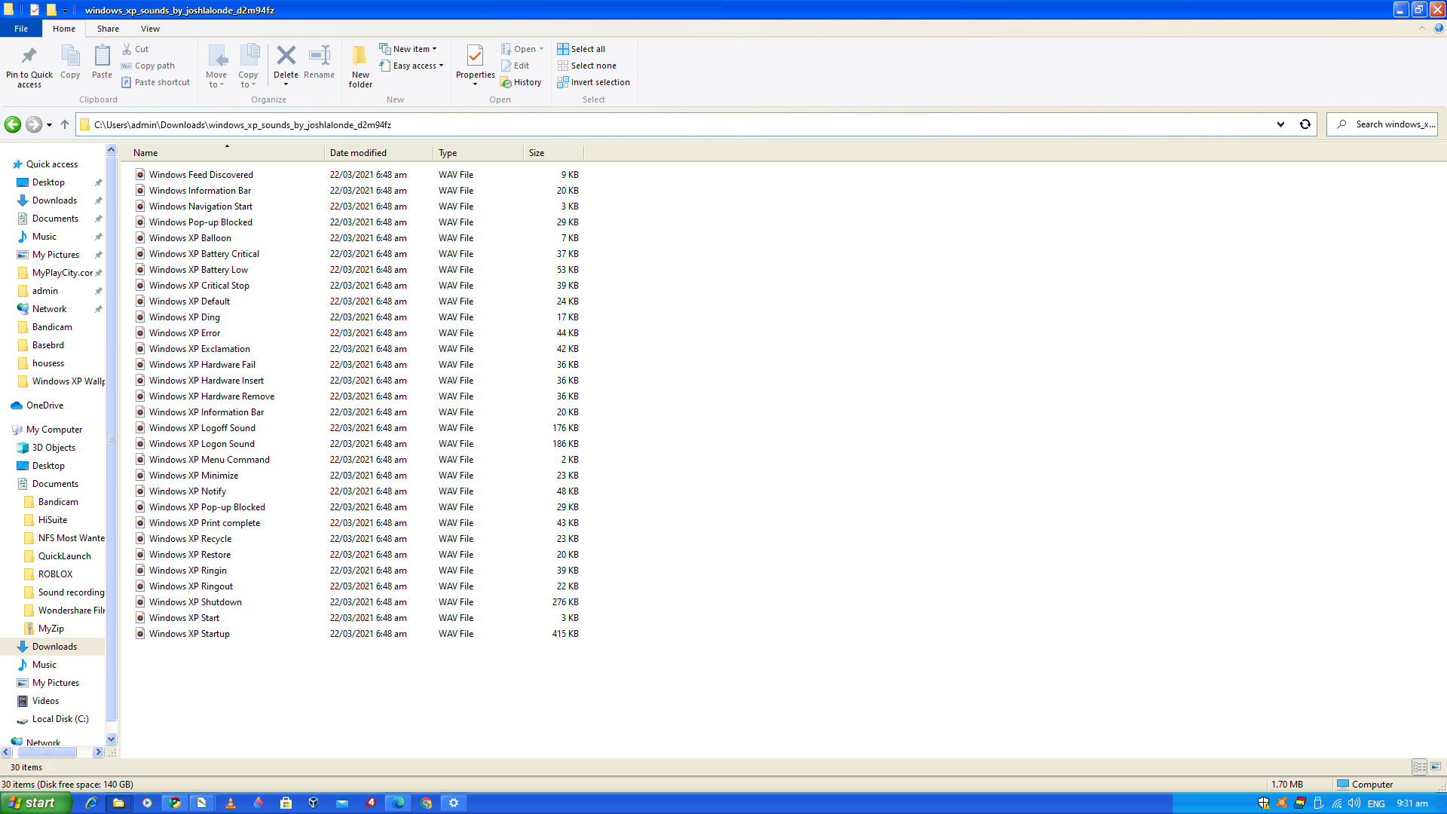Open Settings gear on taskbar
1447x814 pixels.
pyautogui.click(x=454, y=803)
